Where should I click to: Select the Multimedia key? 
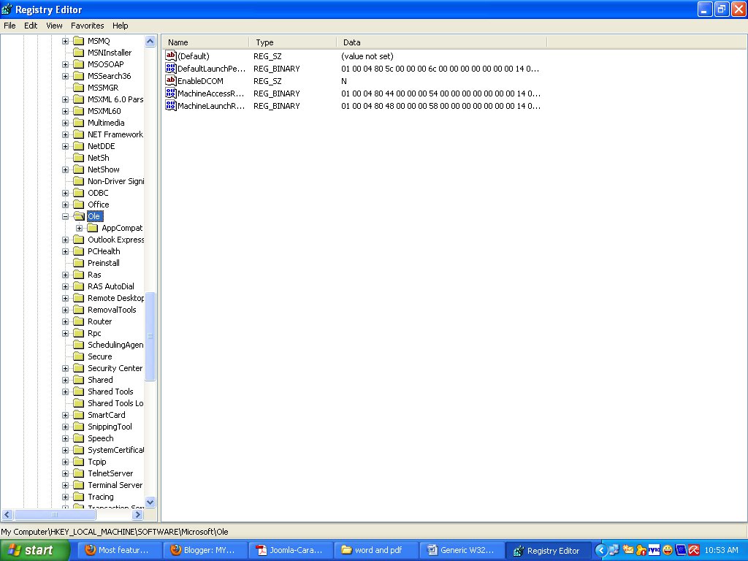click(x=106, y=123)
